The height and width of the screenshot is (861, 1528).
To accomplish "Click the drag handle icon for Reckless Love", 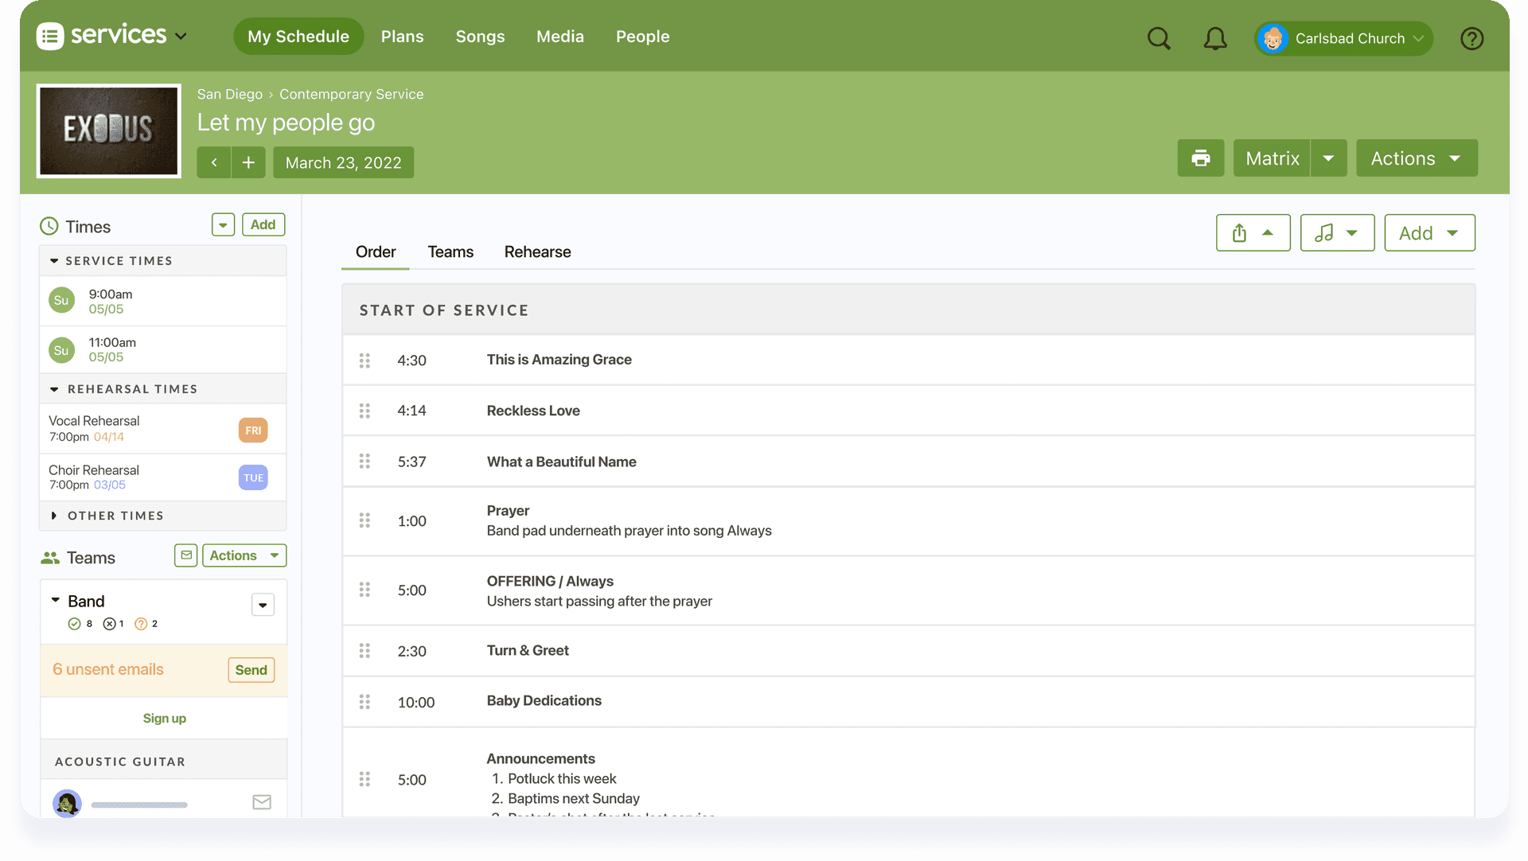I will [365, 410].
